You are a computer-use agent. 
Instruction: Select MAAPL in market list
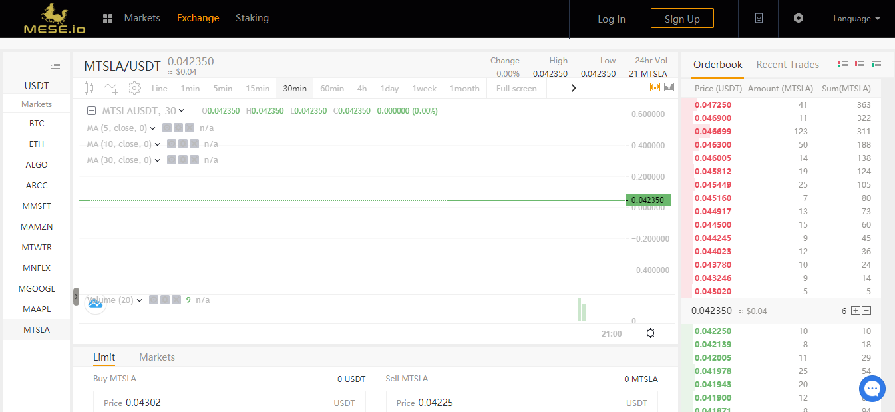[37, 309]
